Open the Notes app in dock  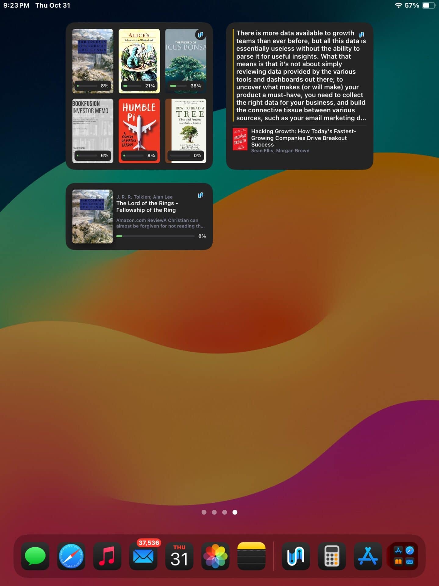tap(251, 556)
